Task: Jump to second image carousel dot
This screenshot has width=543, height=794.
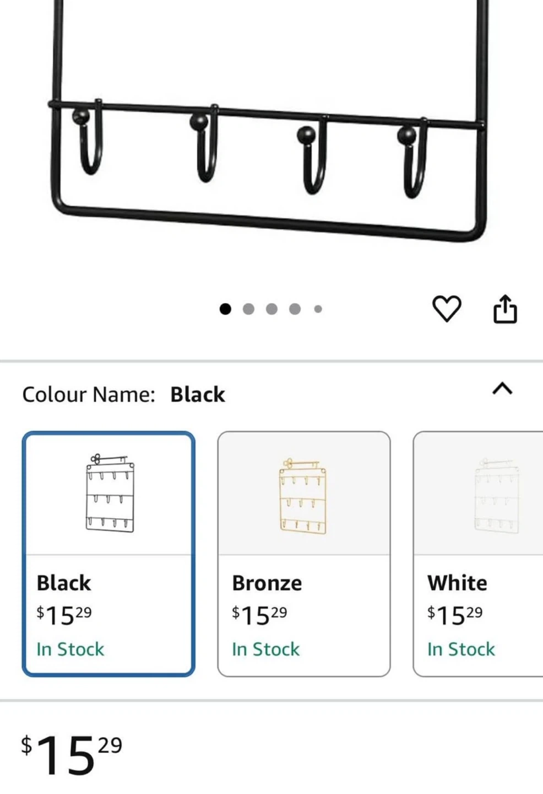Action: [248, 309]
